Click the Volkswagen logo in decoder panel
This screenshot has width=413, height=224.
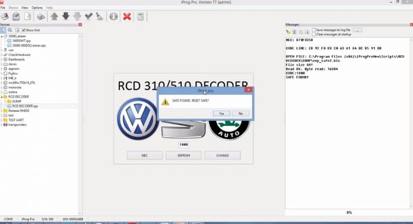click(x=137, y=119)
